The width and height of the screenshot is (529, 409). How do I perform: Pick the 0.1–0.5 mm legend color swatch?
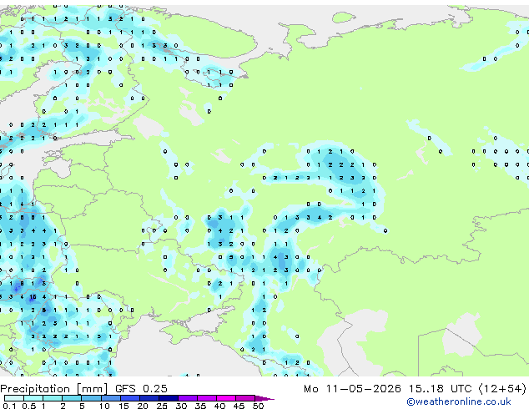pyautogui.click(x=14, y=398)
